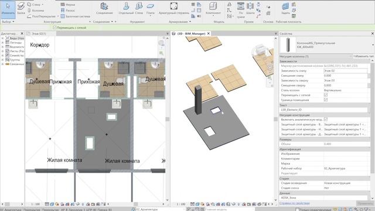Screen dimensions: 375x211
Task: Choose the Beam (Балка) tool
Action: (x=21, y=8)
